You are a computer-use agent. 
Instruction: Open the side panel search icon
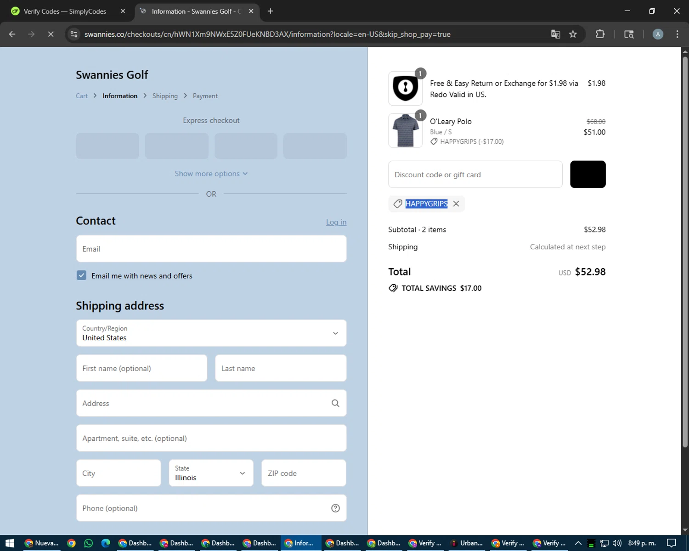coord(629,34)
